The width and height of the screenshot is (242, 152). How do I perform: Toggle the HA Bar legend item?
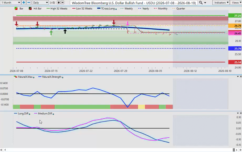pyautogui.click(x=35, y=8)
